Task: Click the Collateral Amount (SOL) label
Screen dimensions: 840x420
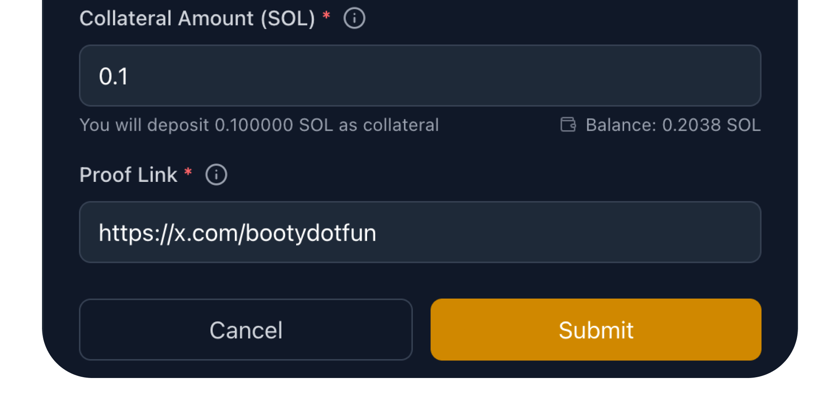Action: (x=197, y=18)
